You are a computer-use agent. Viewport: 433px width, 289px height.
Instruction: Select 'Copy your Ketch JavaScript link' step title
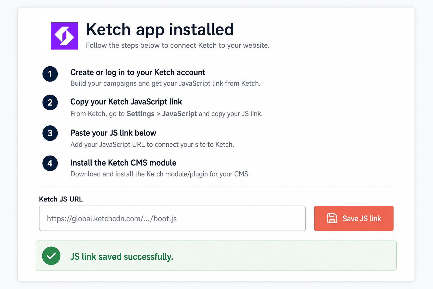click(x=126, y=102)
